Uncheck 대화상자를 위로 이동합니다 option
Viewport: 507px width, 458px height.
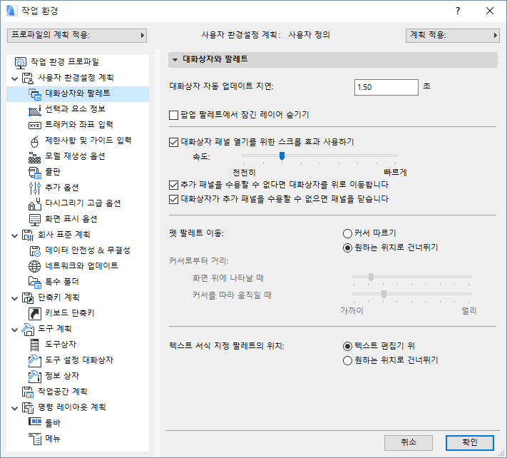click(173, 185)
